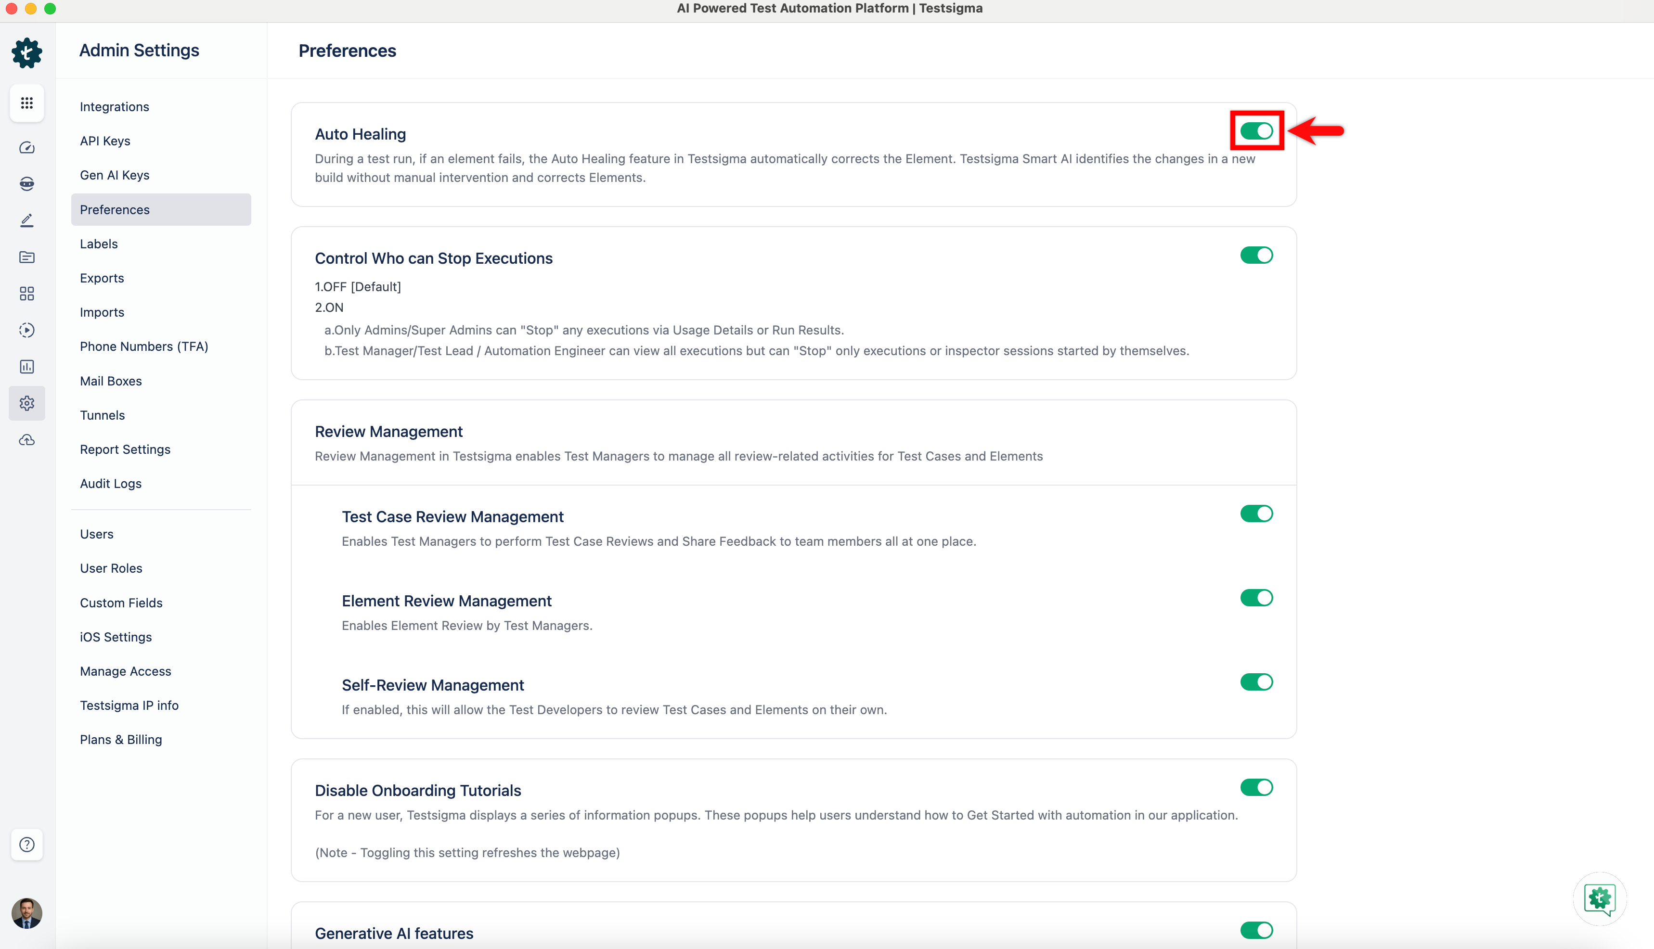Open the help question mark icon

coord(27,845)
